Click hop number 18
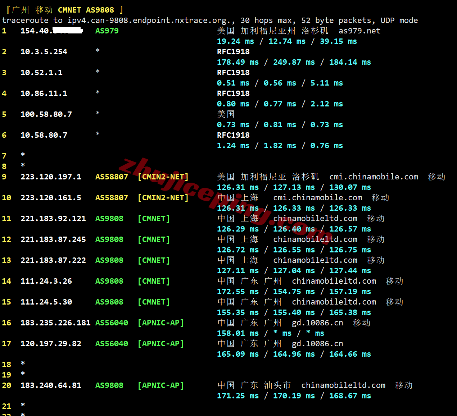Image resolution: width=457 pixels, height=416 pixels. tap(6, 365)
